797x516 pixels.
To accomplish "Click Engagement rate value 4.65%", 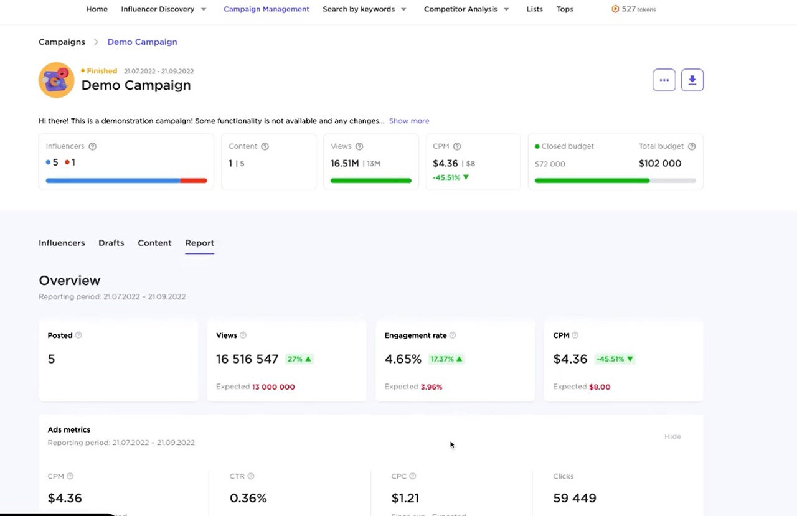I will pos(403,359).
